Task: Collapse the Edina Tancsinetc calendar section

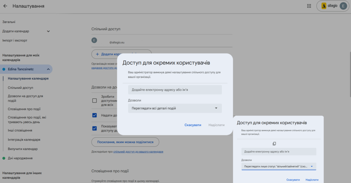Action: (48, 69)
